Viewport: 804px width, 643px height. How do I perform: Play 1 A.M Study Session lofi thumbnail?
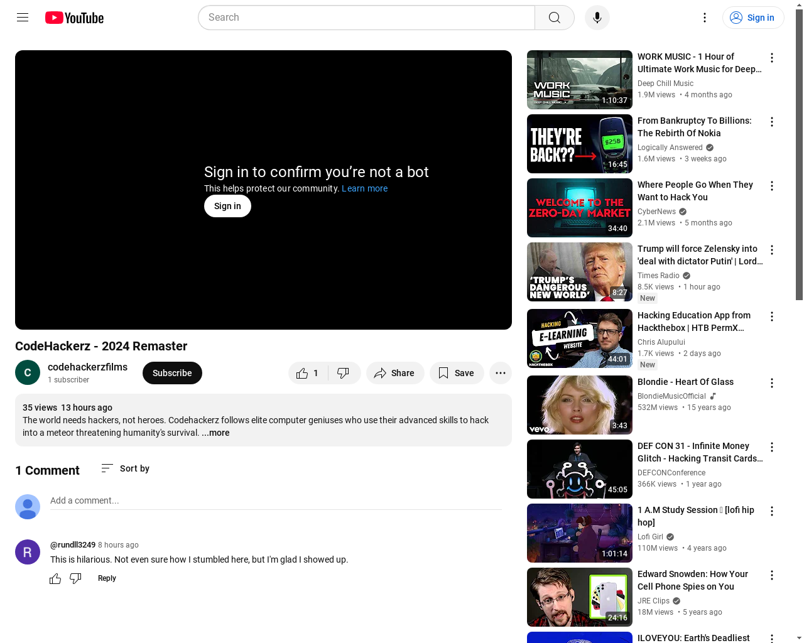tap(580, 533)
